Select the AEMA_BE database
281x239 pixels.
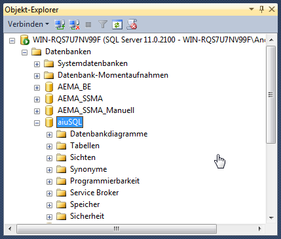tap(74, 87)
